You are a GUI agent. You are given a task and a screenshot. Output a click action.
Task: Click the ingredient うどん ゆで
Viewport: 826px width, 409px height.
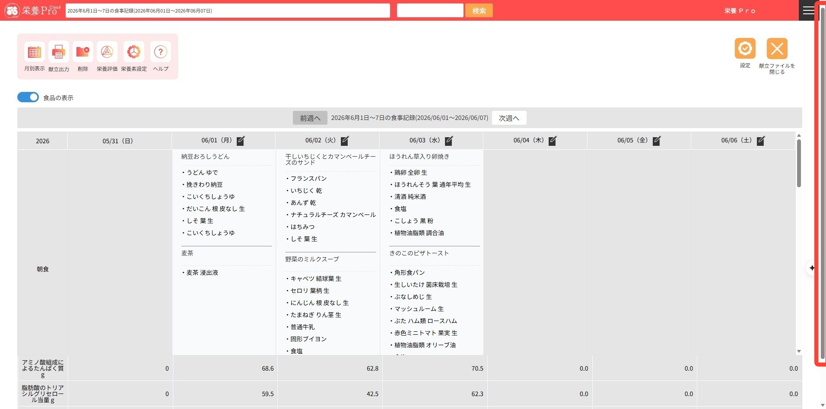click(202, 173)
